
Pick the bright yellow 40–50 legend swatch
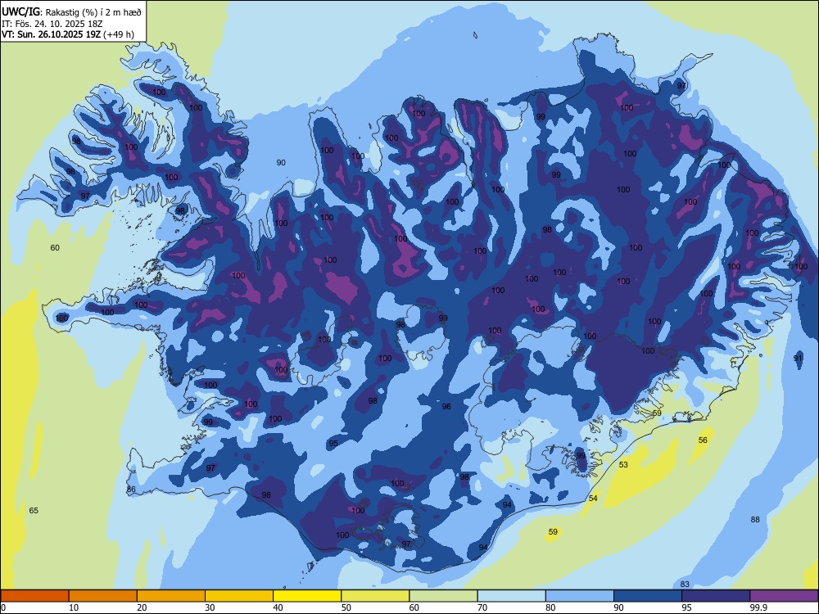(x=307, y=596)
